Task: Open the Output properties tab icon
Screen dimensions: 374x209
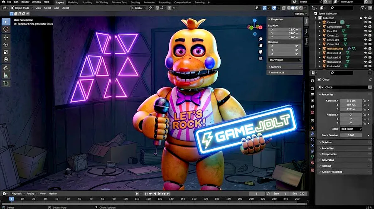Action: coord(312,94)
